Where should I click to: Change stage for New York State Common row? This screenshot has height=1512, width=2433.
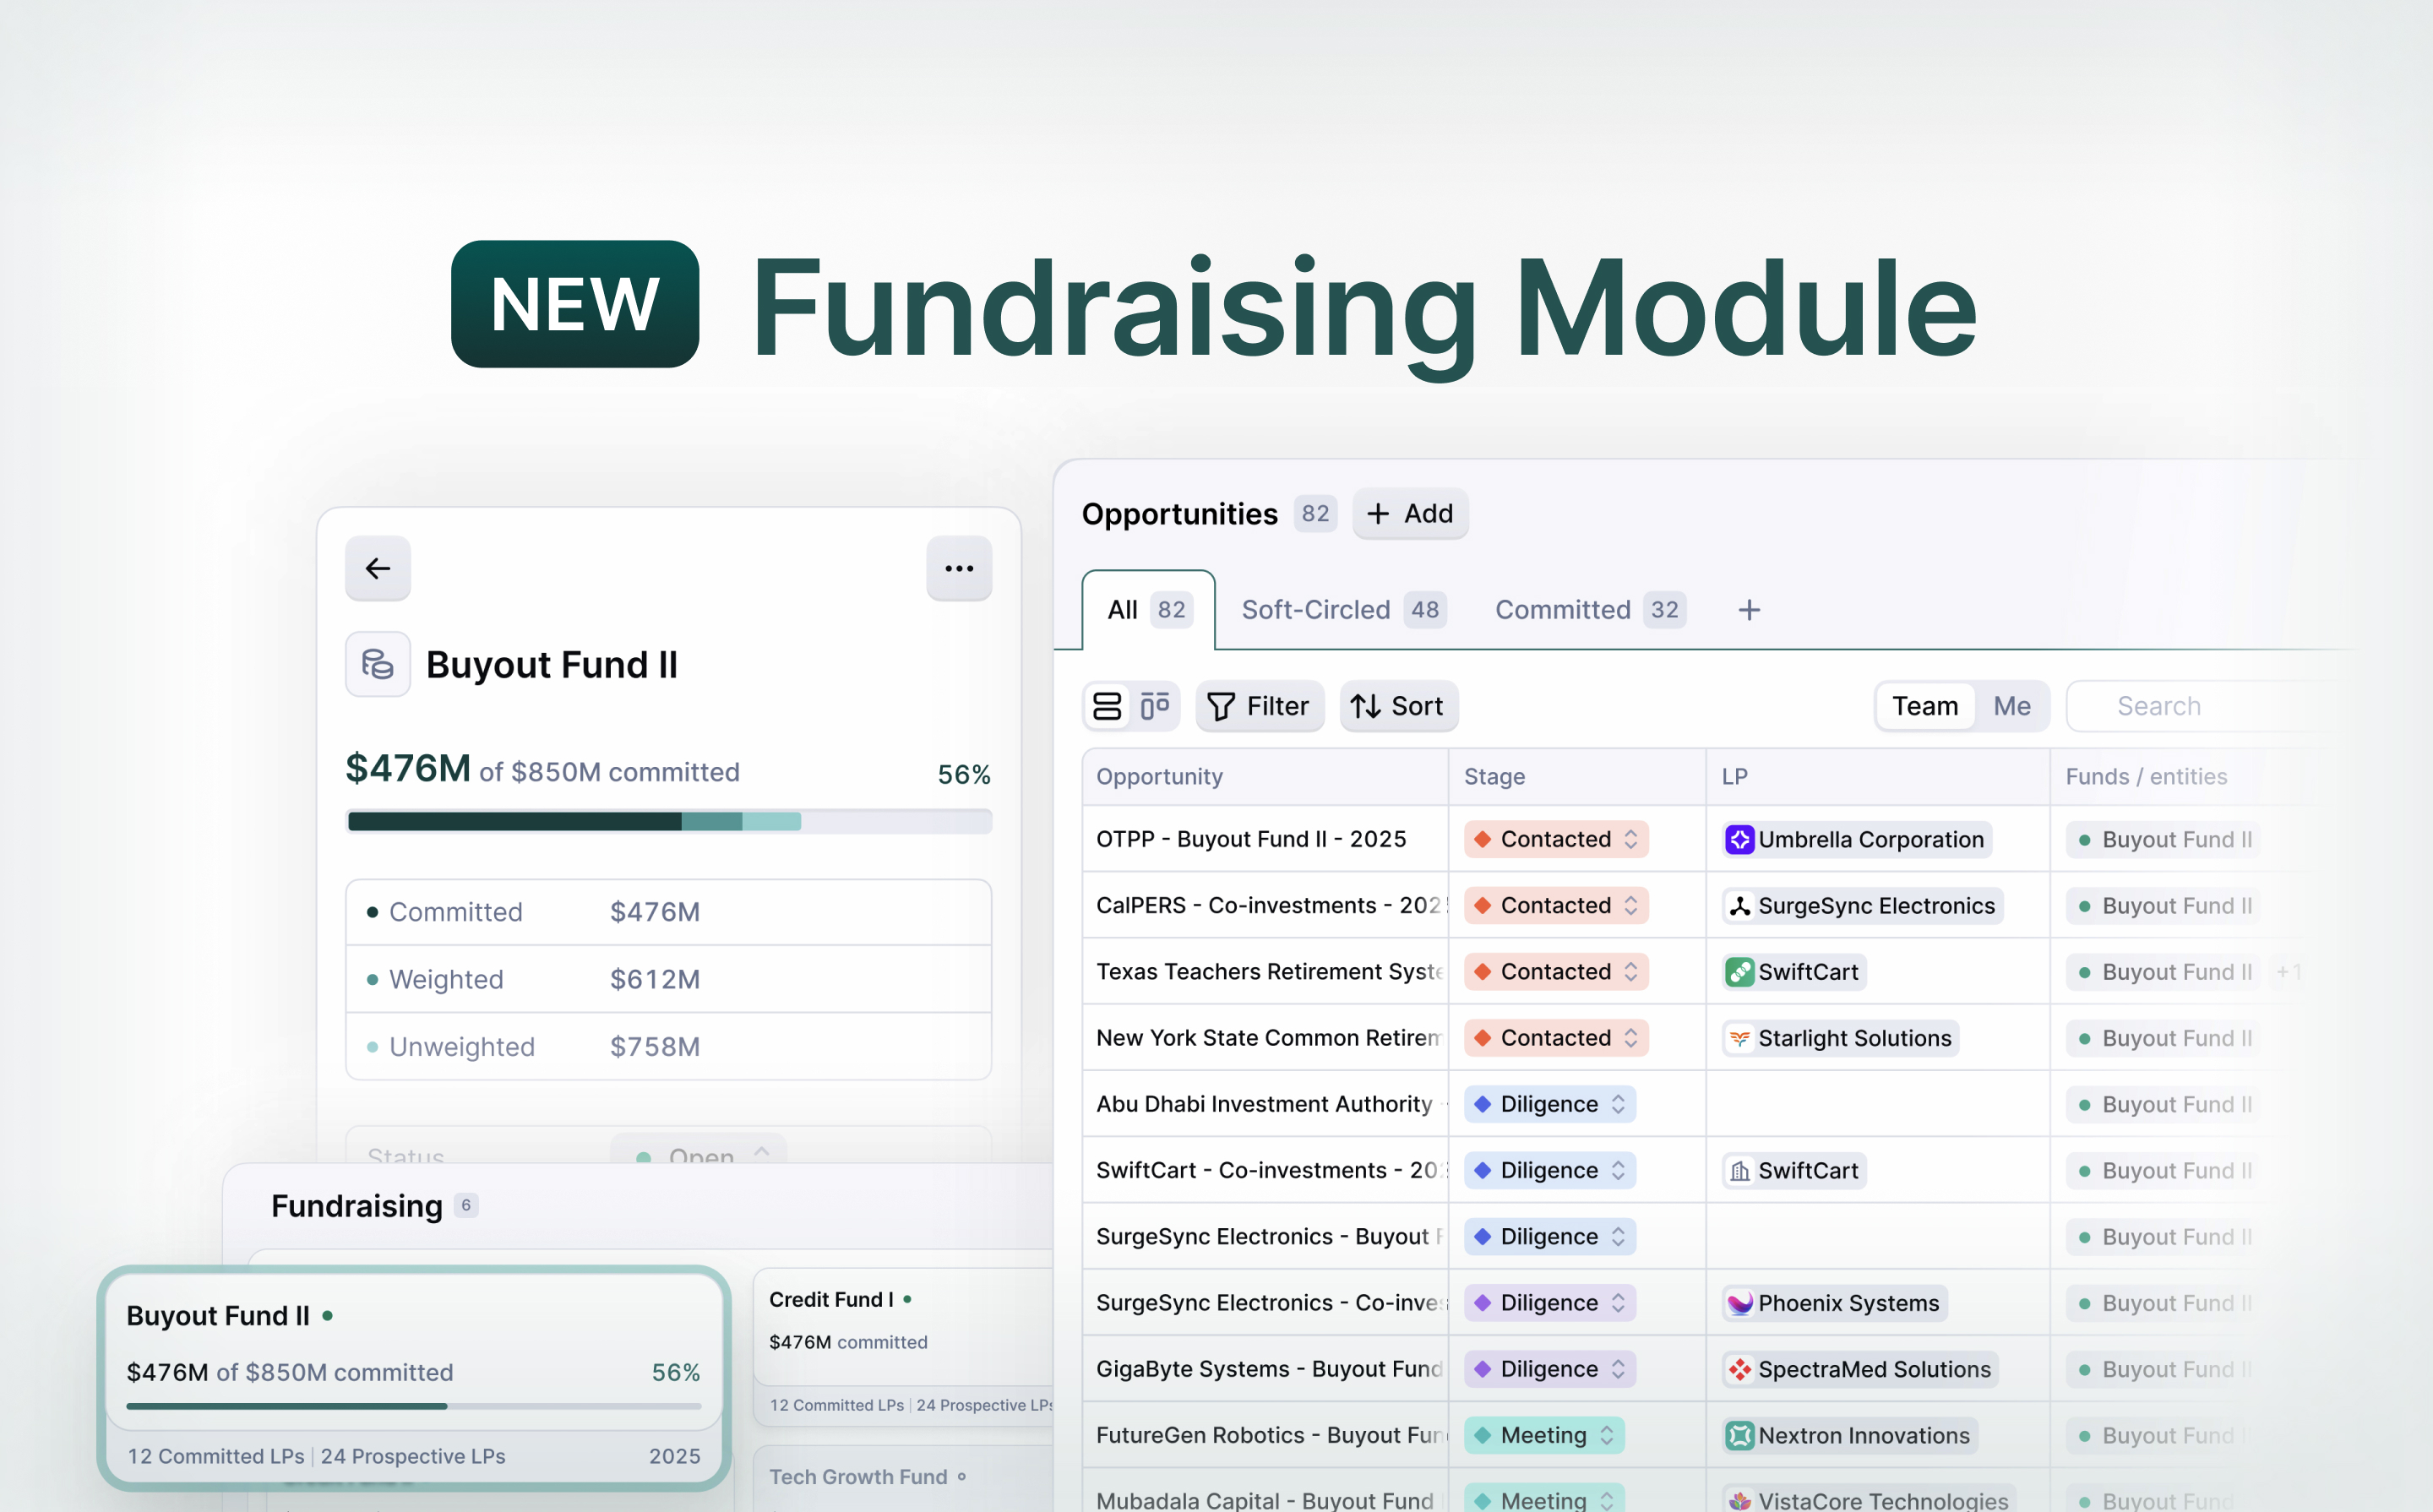tap(1555, 1037)
